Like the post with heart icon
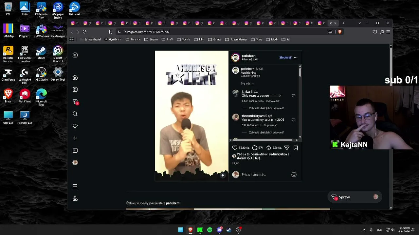 coord(235,148)
